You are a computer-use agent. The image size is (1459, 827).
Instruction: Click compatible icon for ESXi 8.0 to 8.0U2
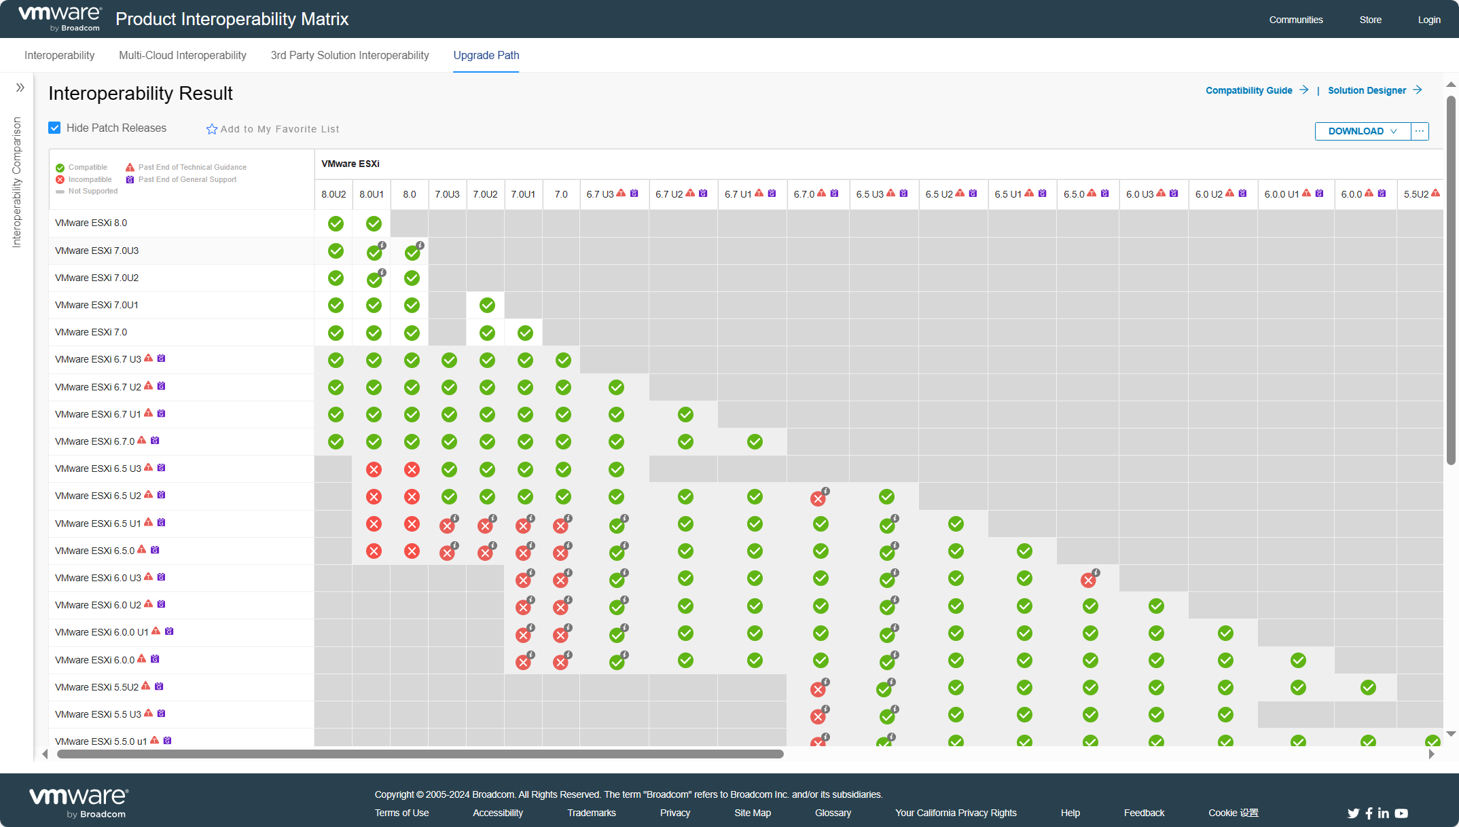click(336, 223)
